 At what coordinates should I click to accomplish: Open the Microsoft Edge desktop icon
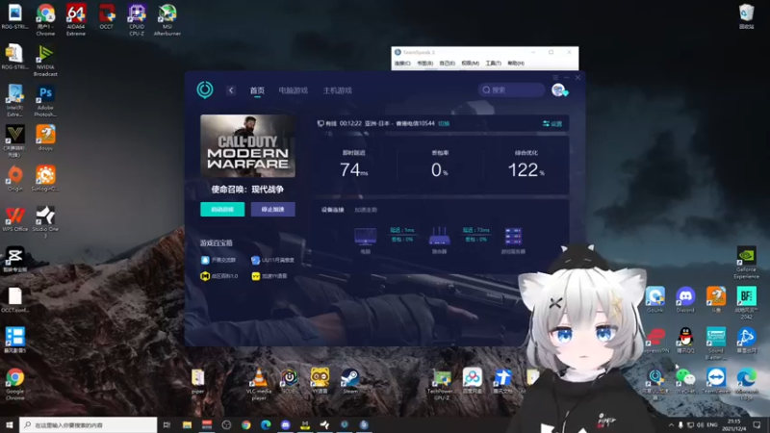click(746, 383)
